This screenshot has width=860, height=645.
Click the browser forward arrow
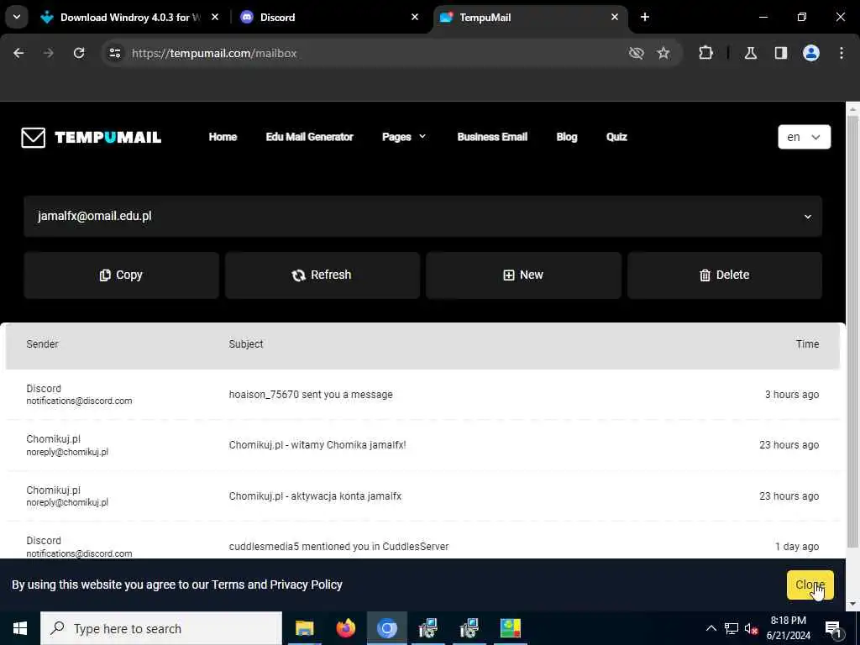coord(49,53)
